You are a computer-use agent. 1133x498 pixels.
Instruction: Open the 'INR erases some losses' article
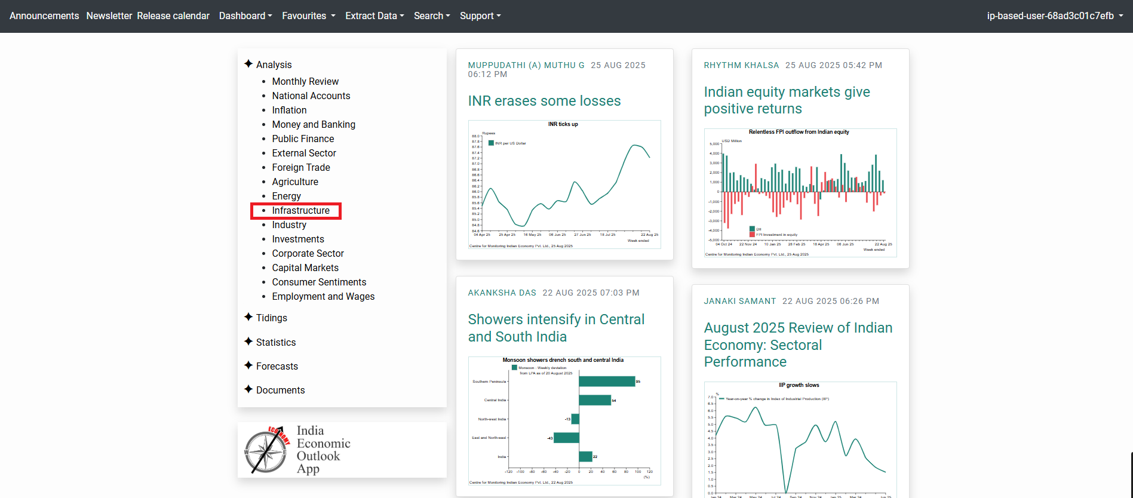544,101
